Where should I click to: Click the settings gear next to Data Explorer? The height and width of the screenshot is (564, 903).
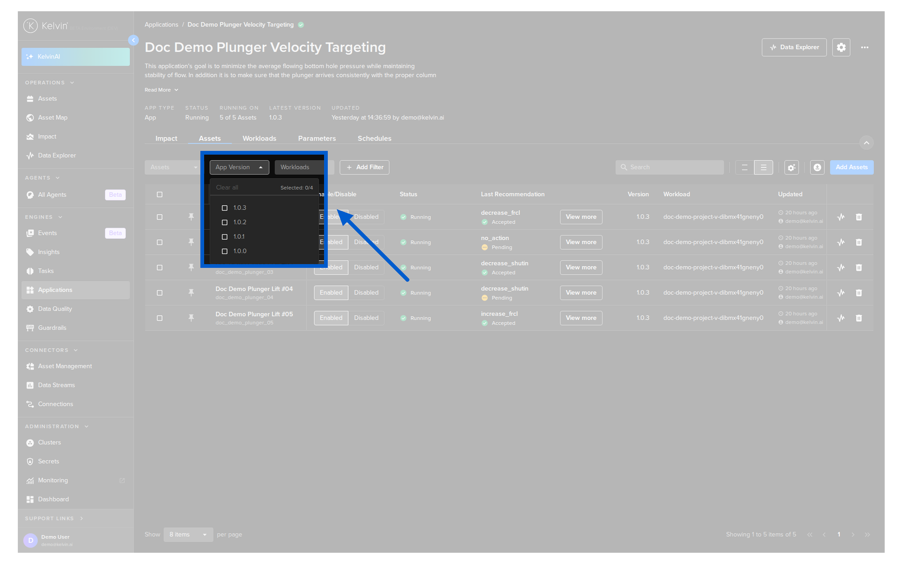841,47
